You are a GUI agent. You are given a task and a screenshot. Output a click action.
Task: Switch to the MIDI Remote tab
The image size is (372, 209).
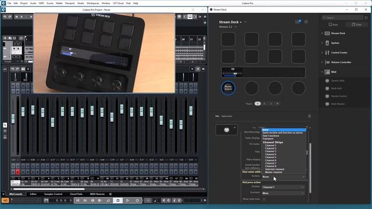[x=97, y=194]
